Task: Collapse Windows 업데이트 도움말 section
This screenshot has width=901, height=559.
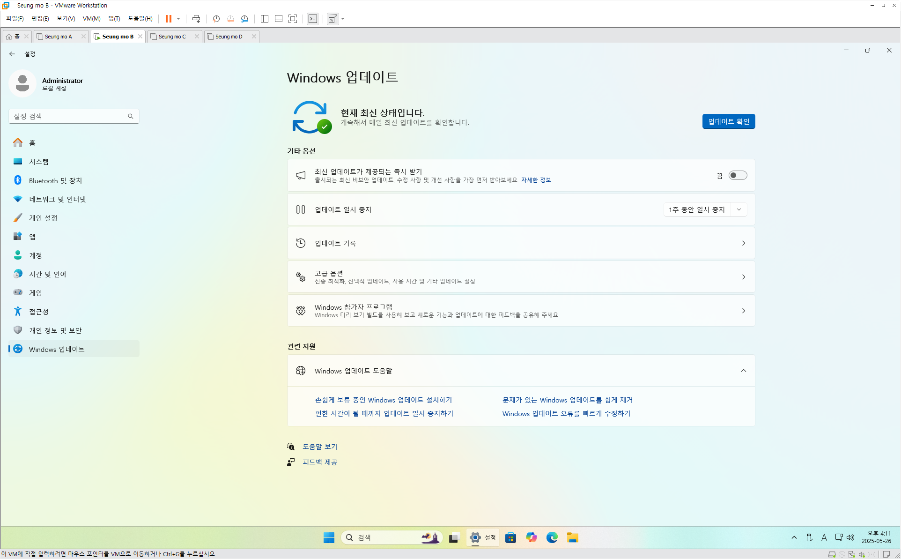Action: click(x=743, y=371)
